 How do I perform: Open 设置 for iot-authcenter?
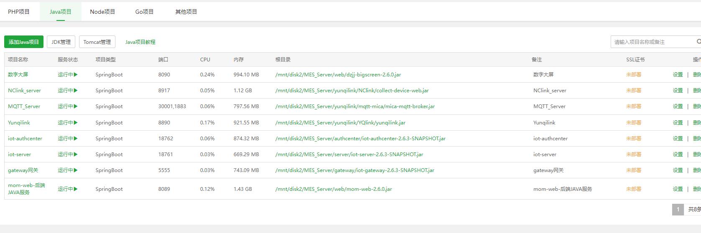tap(678, 138)
